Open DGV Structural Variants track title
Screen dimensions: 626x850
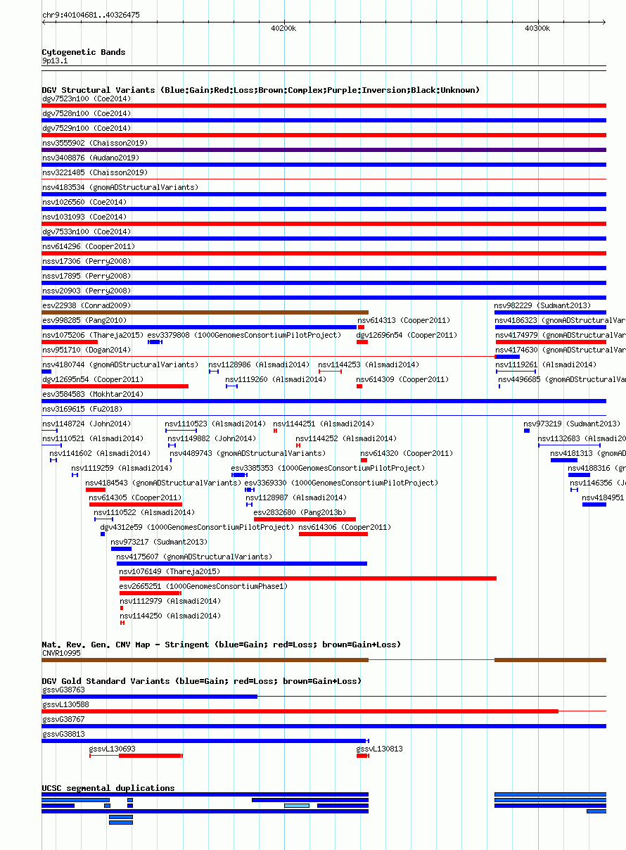pyautogui.click(x=260, y=90)
